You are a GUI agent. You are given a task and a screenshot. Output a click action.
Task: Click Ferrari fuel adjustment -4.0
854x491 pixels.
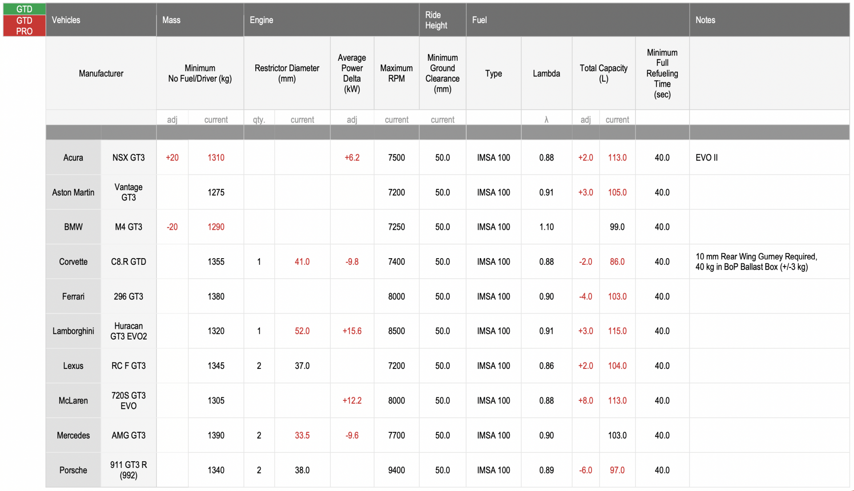point(586,296)
